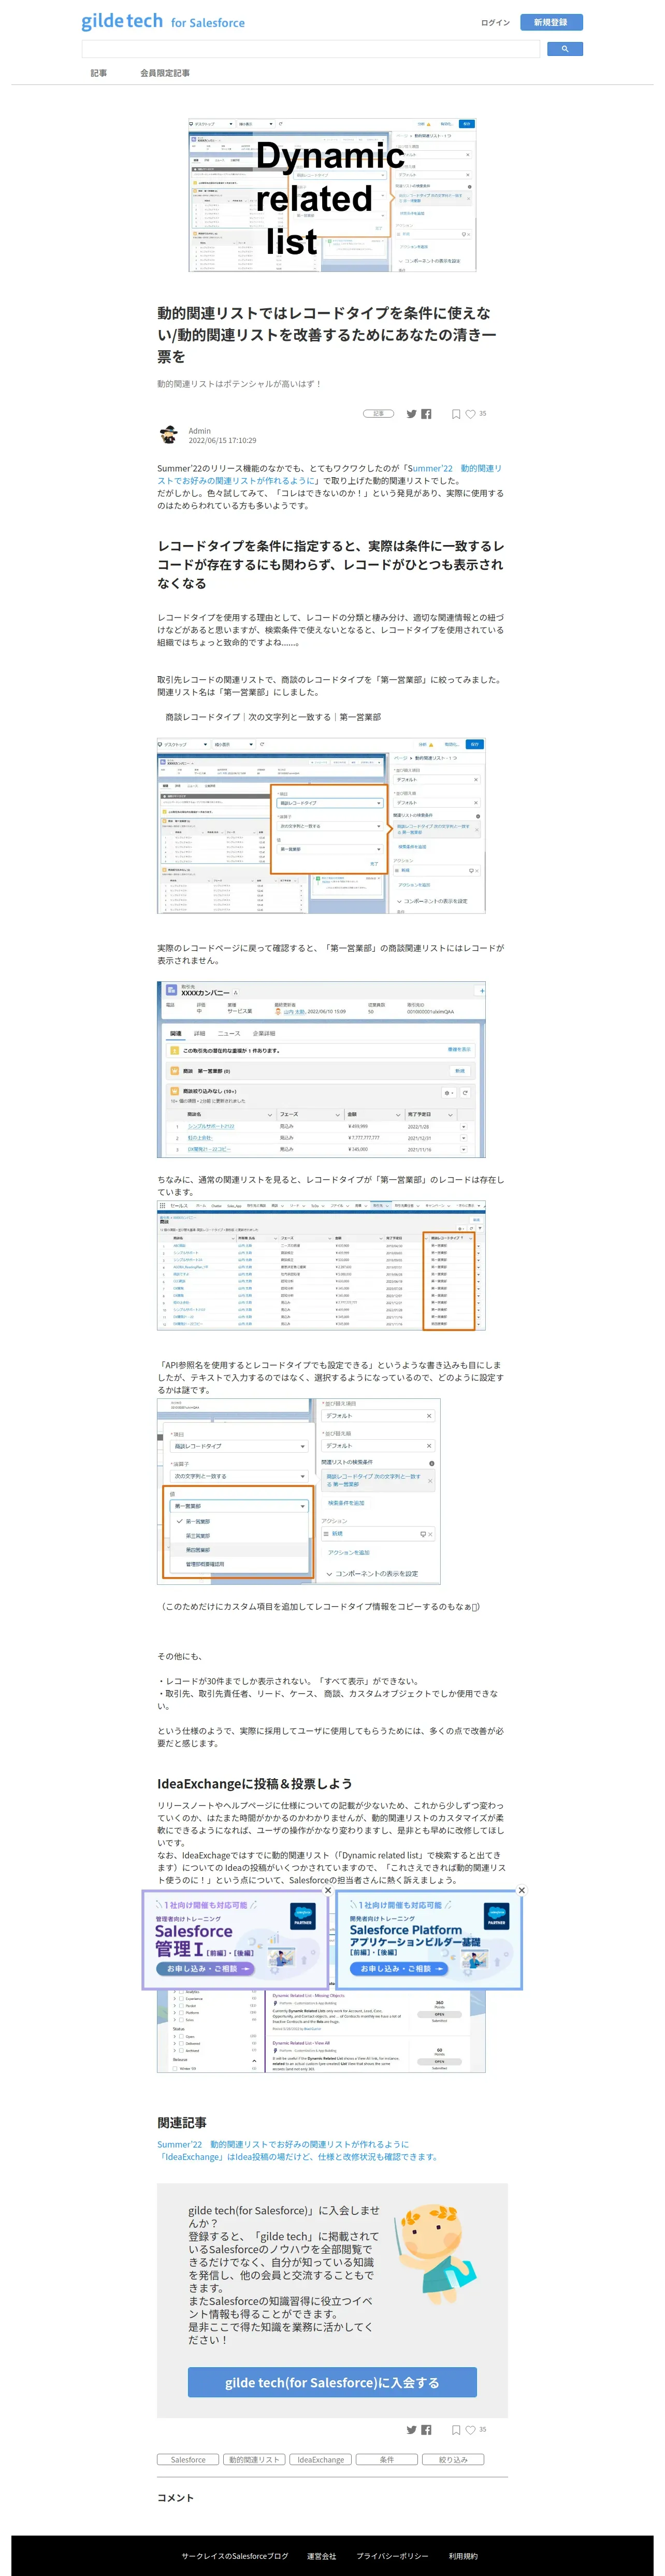Viewport: 665px width, 2576px height.
Task: Click the 記事 category badge
Action: [x=379, y=414]
